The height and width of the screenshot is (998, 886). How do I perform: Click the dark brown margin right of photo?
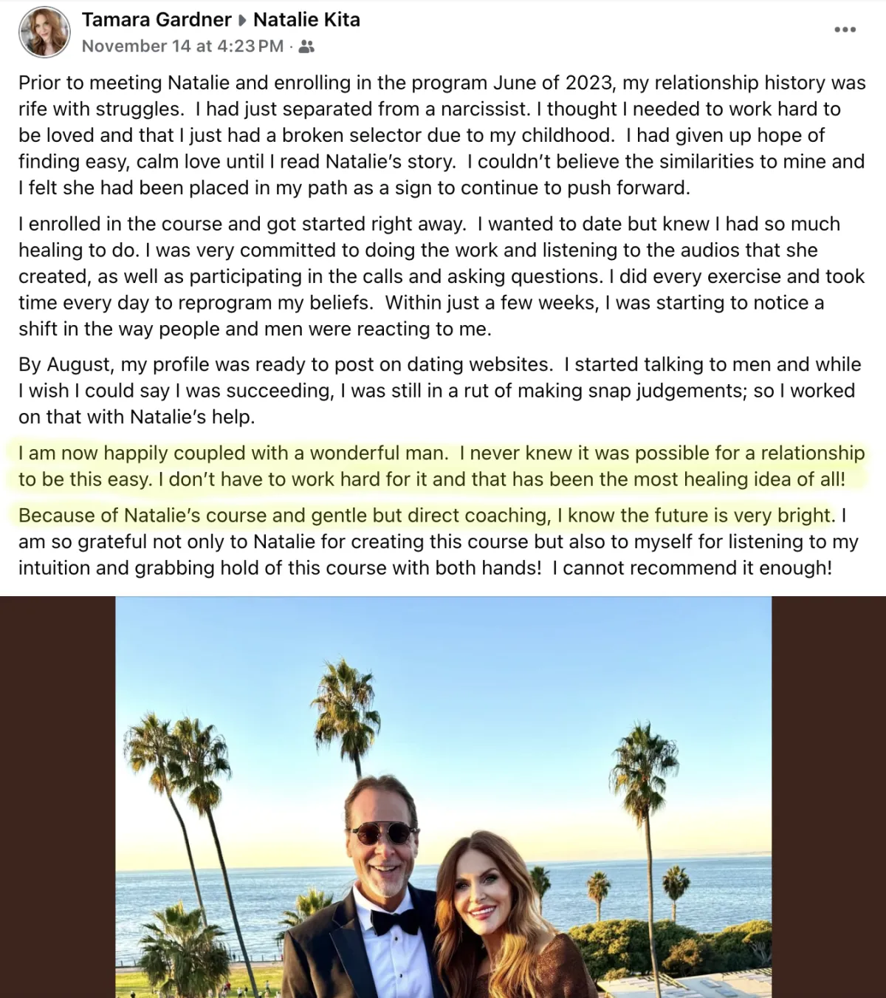828,797
